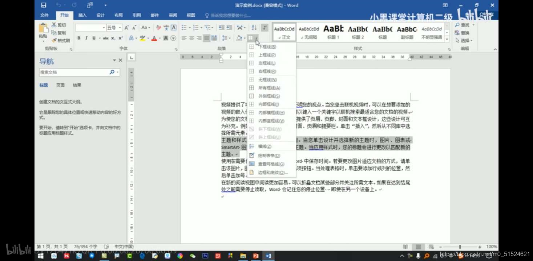Click the Copy (复制) button
The height and width of the screenshot is (261, 533).
pyautogui.click(x=59, y=33)
